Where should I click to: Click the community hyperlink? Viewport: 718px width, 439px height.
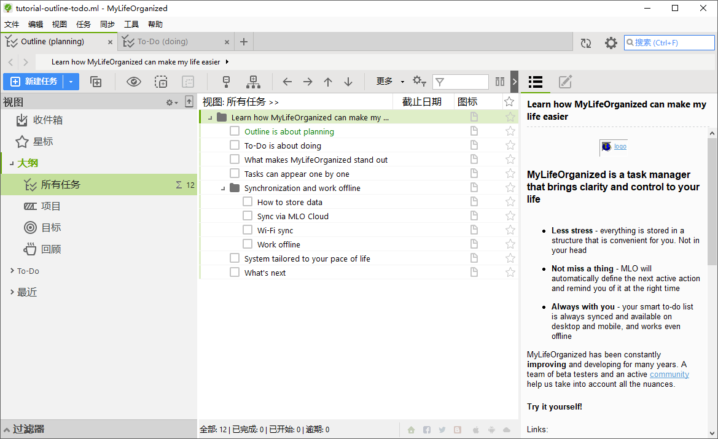pyautogui.click(x=669, y=375)
